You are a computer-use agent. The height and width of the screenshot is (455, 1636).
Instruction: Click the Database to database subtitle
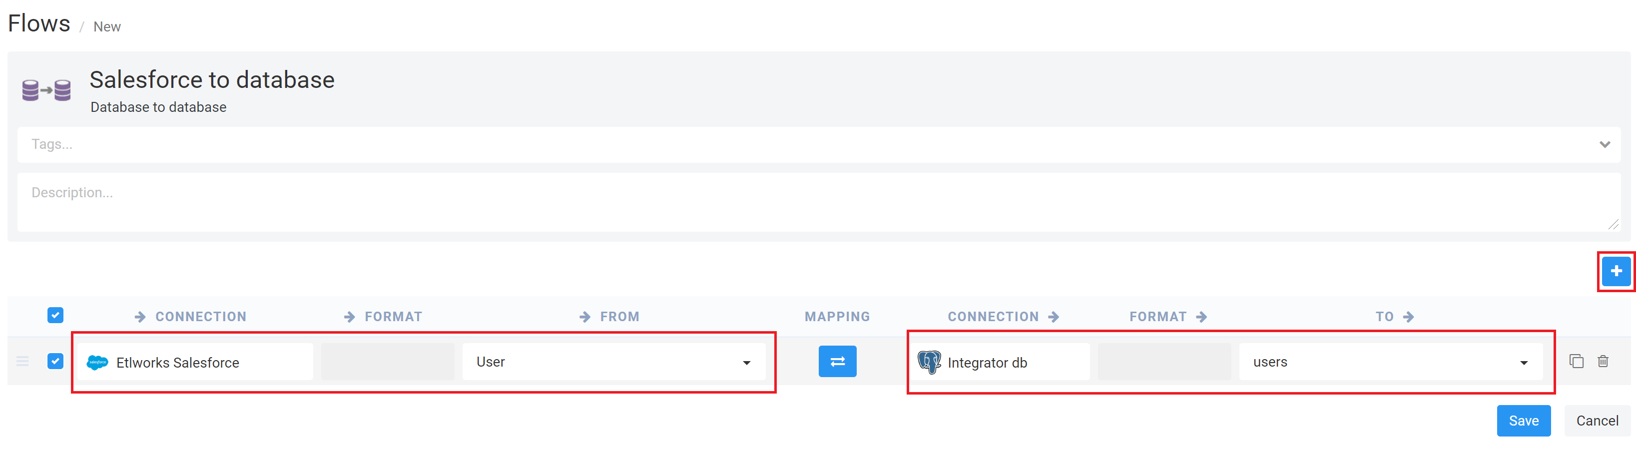158,107
